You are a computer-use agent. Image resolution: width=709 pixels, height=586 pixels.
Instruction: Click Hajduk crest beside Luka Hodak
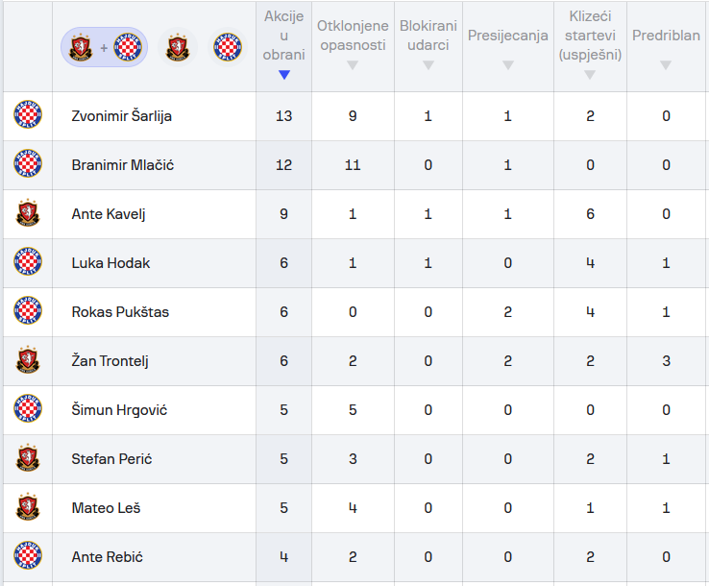[x=28, y=263]
